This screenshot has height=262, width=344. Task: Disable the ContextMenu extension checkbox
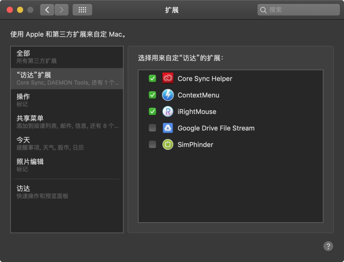tap(152, 95)
